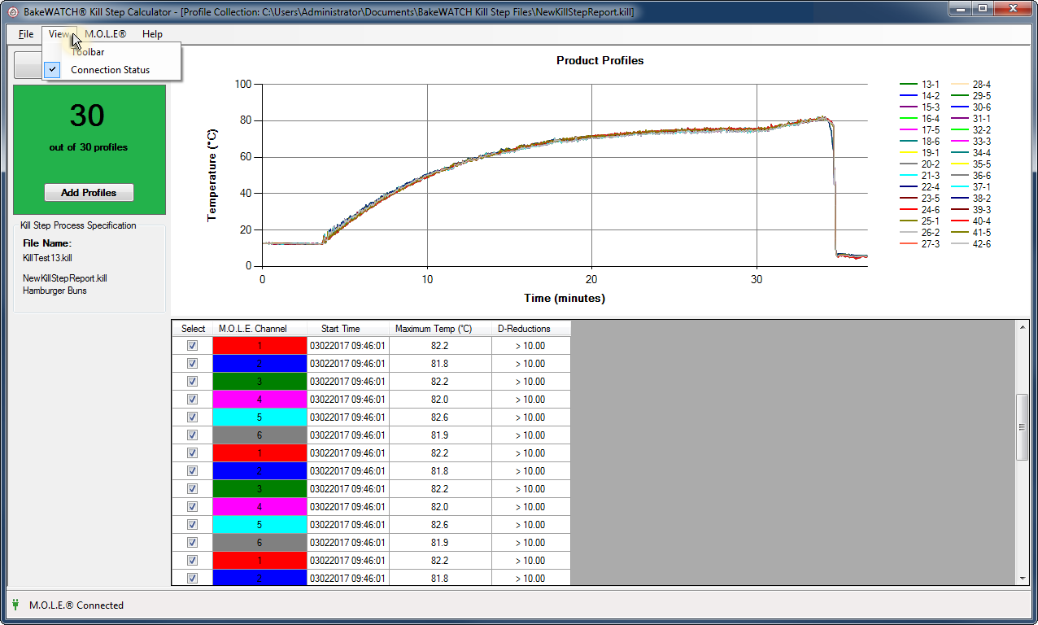Open the File menu
Screen dimensions: 1038x625
(26, 34)
